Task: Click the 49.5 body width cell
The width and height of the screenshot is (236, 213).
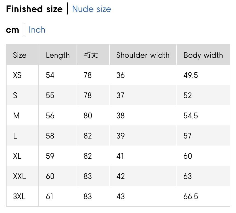Action: (x=191, y=75)
